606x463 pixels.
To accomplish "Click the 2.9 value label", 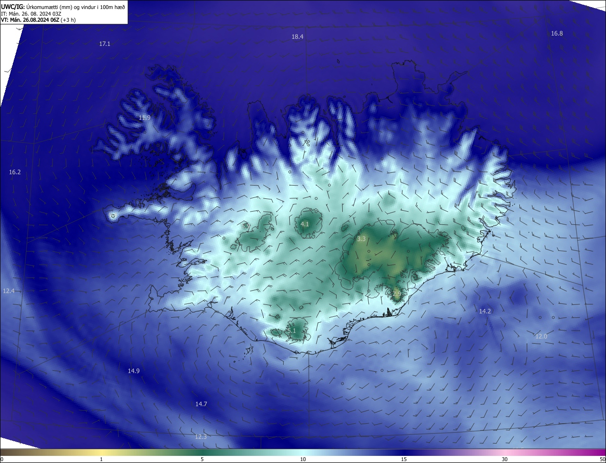I will pyautogui.click(x=397, y=294).
